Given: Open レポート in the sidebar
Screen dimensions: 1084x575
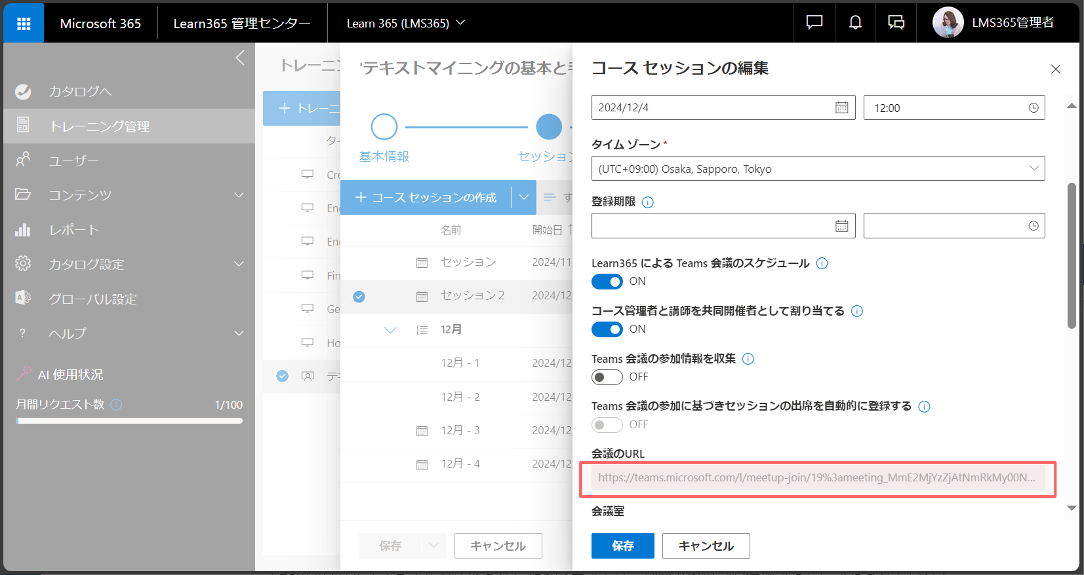Looking at the screenshot, I should pyautogui.click(x=129, y=229).
